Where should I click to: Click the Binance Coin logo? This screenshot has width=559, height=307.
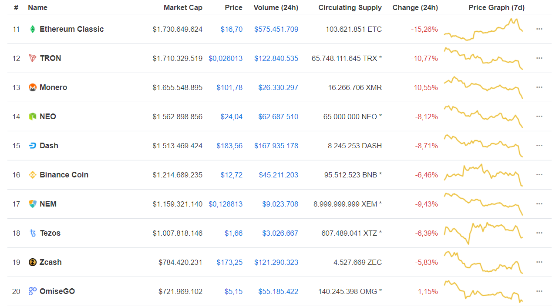32,174
